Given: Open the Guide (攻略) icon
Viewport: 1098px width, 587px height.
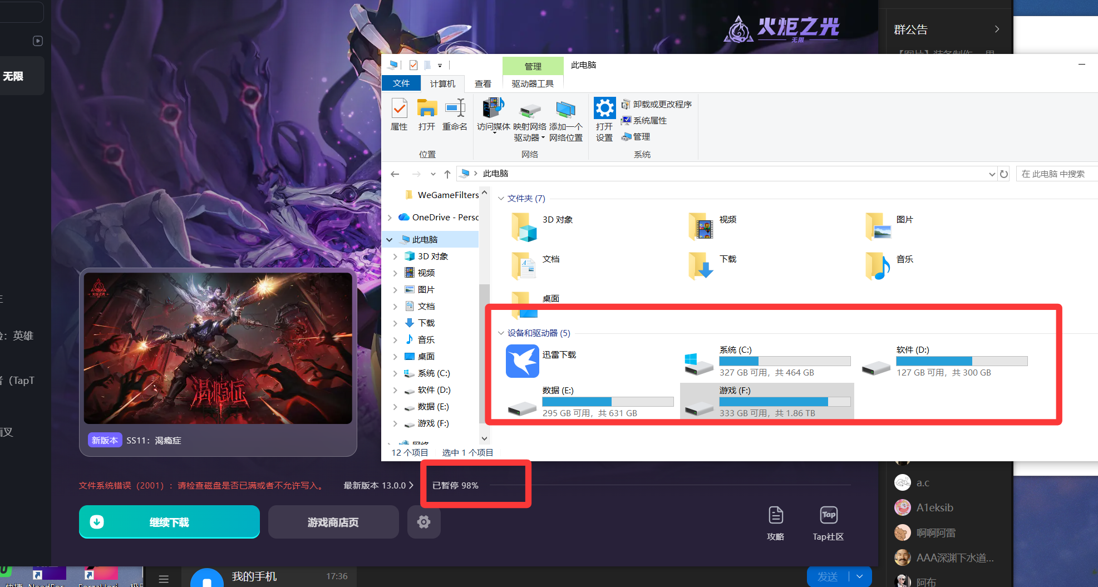Looking at the screenshot, I should click(x=775, y=523).
